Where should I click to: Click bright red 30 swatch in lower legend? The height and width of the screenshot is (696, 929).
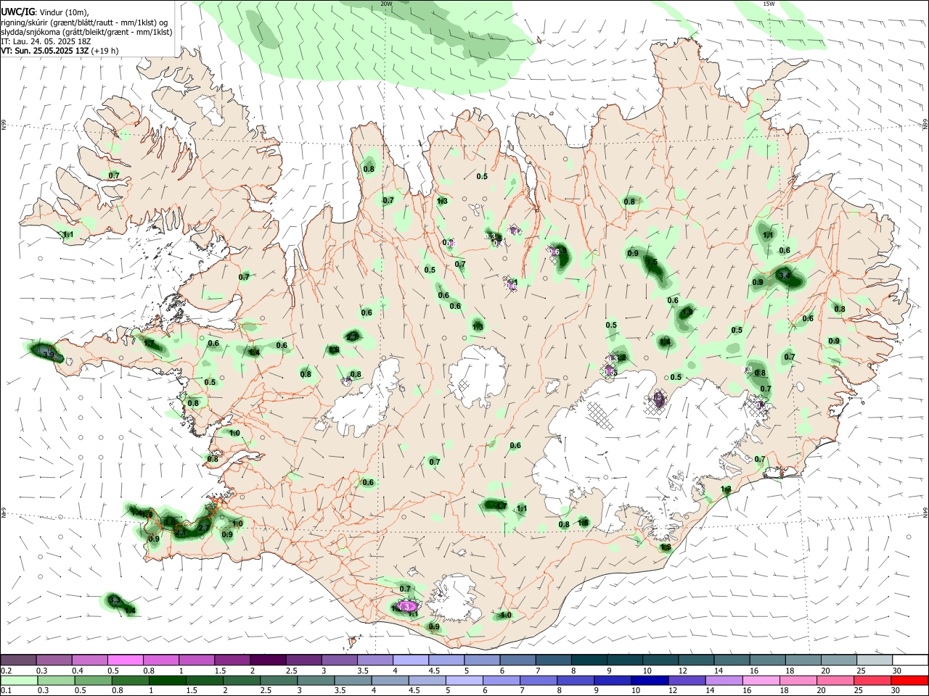point(909,681)
